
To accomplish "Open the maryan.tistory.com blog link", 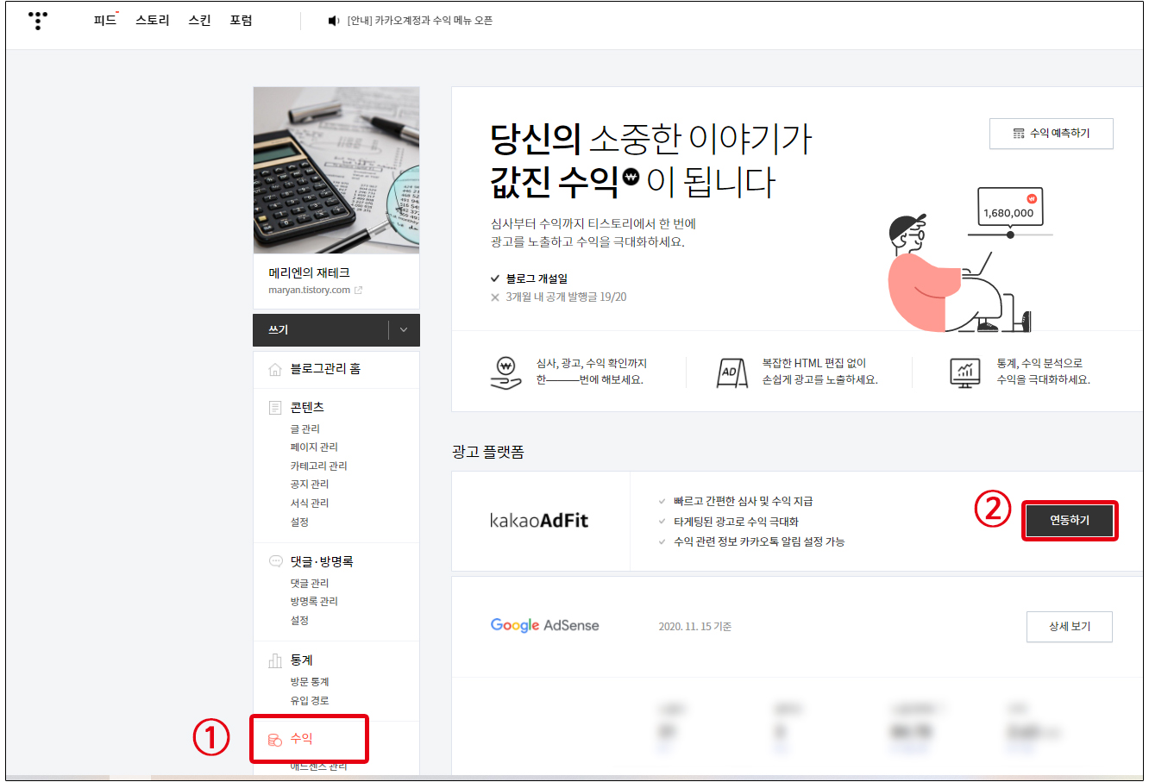I will [x=309, y=291].
